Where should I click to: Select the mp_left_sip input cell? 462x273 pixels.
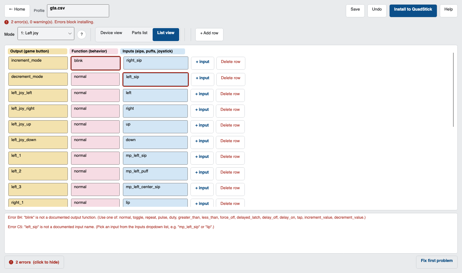(x=155, y=158)
